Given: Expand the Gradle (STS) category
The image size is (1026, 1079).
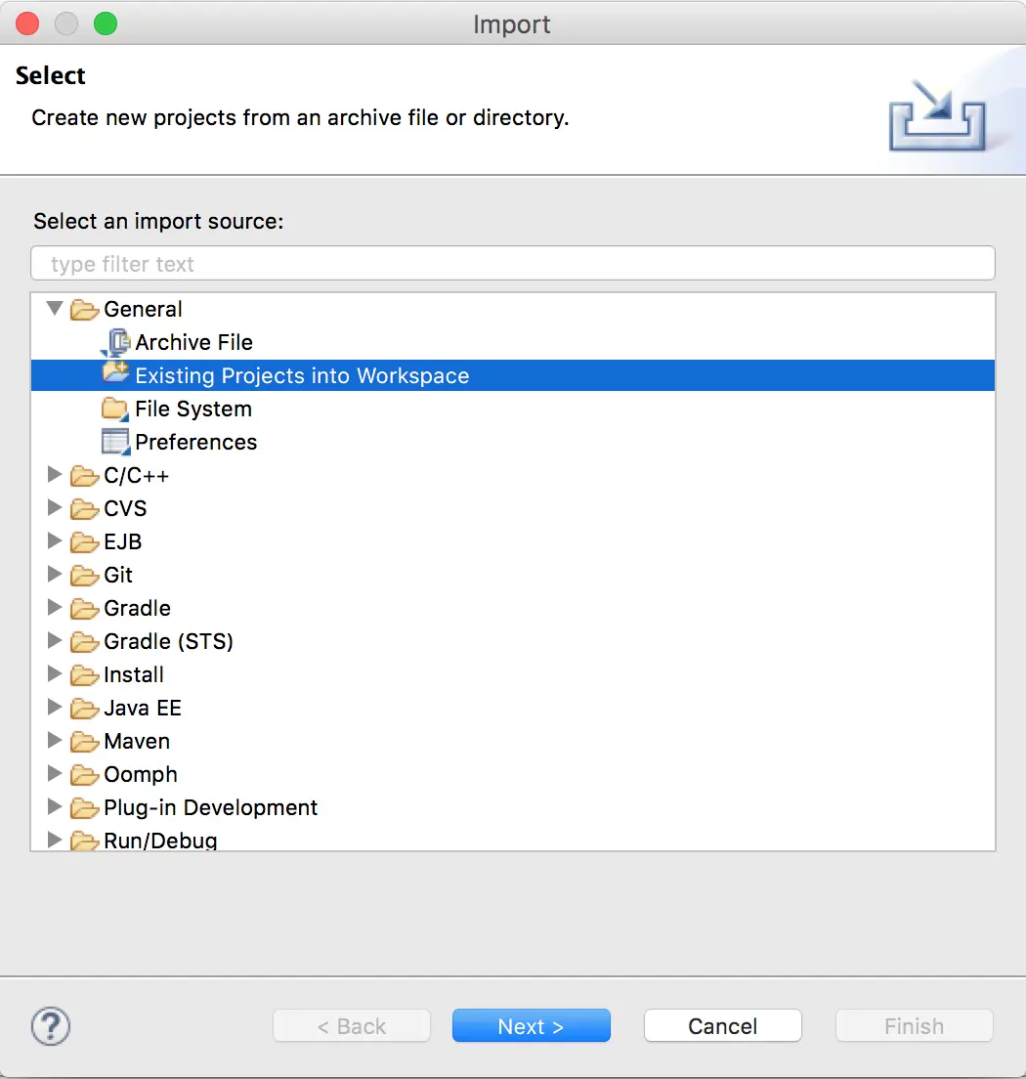Looking at the screenshot, I should (55, 640).
